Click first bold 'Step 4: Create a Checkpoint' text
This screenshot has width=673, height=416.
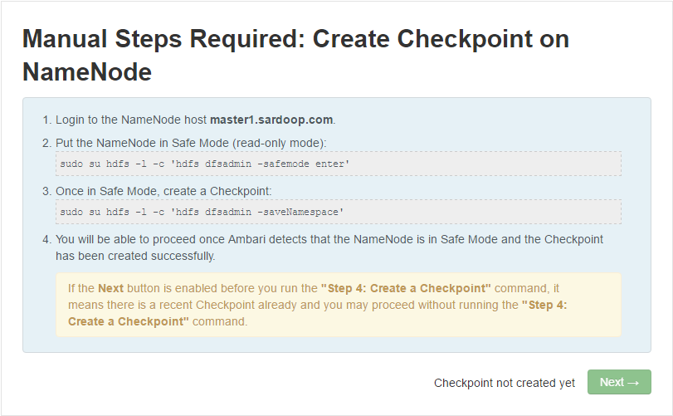coord(406,289)
